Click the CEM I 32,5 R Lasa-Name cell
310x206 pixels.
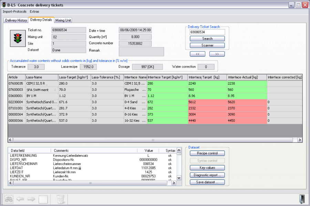pos(42,84)
